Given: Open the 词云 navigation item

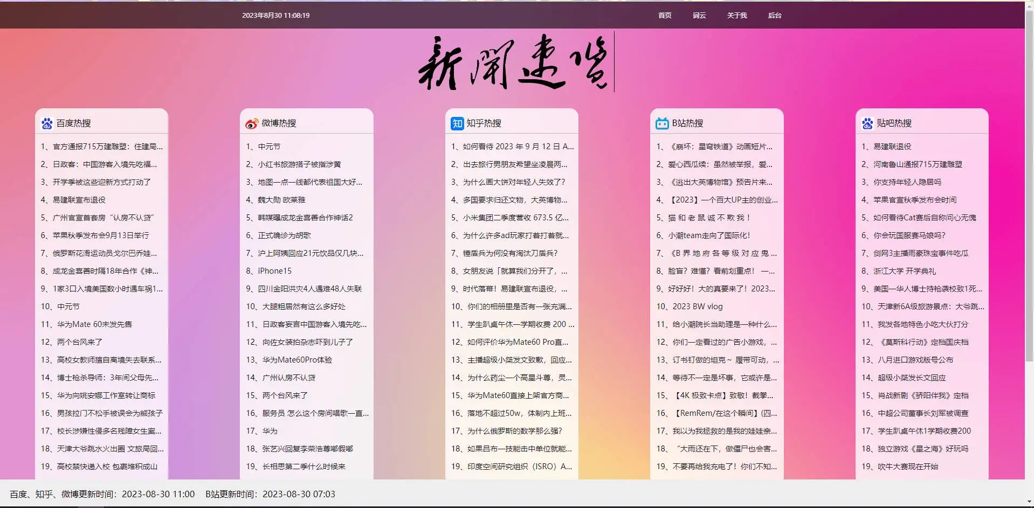Looking at the screenshot, I should coord(699,16).
